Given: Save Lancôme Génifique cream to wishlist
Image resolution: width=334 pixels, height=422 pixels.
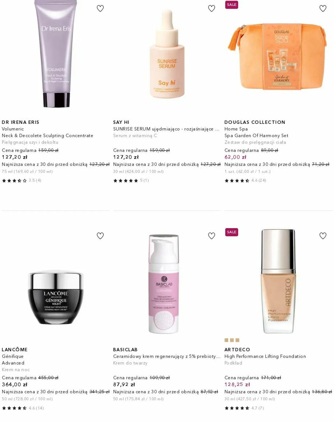Looking at the screenshot, I should pos(100,236).
